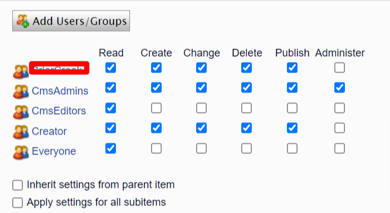This screenshot has width=390, height=213.
Task: Click the add-user icon on Add Users/Groups
Action: 23,21
